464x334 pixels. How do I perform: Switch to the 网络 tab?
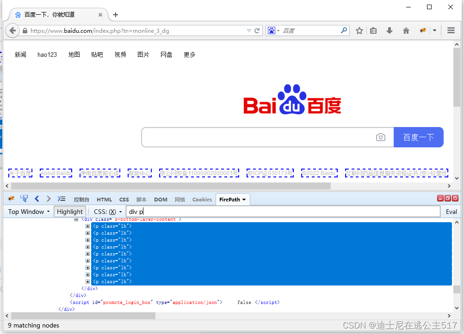[180, 200]
